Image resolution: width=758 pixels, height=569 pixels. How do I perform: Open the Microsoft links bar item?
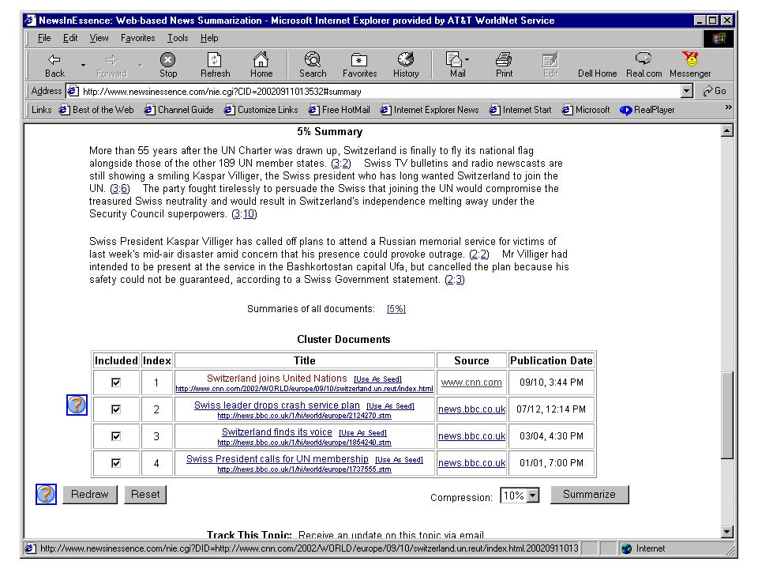(x=586, y=110)
